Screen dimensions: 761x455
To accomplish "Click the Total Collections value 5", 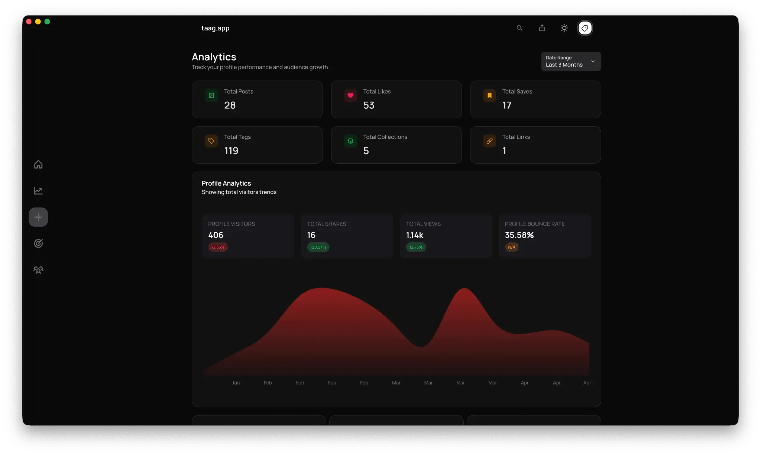I will (x=366, y=151).
